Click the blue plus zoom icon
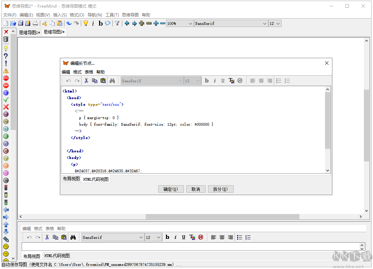The height and width of the screenshot is (269, 373). (x=156, y=23)
